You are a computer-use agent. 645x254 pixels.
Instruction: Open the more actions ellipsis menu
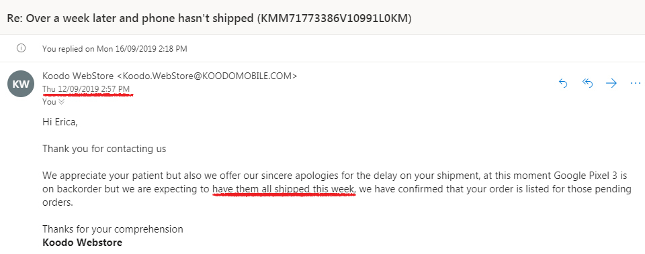pyautogui.click(x=635, y=83)
